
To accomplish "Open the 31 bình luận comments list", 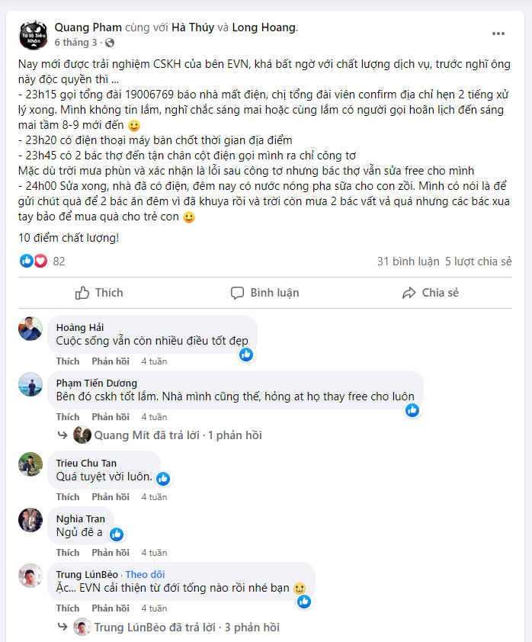I will [x=408, y=262].
